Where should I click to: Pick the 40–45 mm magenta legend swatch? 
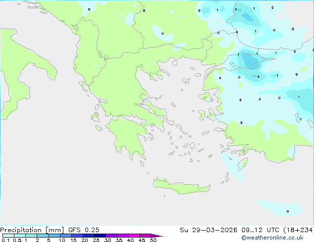(134, 236)
